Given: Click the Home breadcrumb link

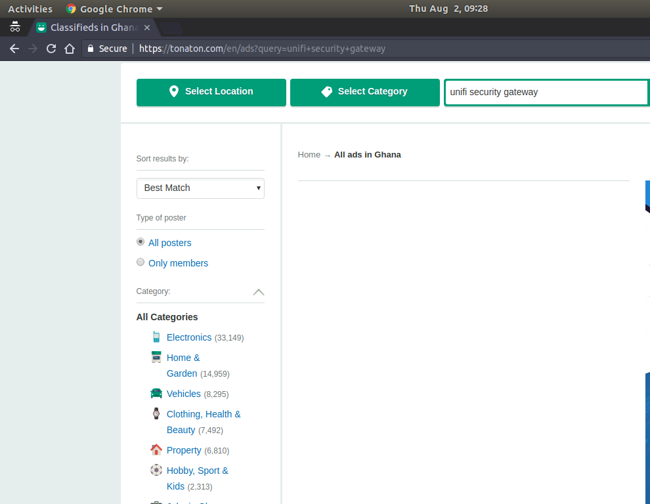Looking at the screenshot, I should 309,155.
